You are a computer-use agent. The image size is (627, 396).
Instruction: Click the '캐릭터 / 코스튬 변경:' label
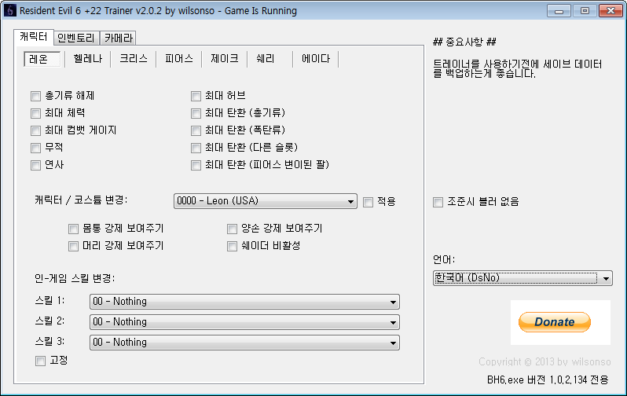coord(81,200)
